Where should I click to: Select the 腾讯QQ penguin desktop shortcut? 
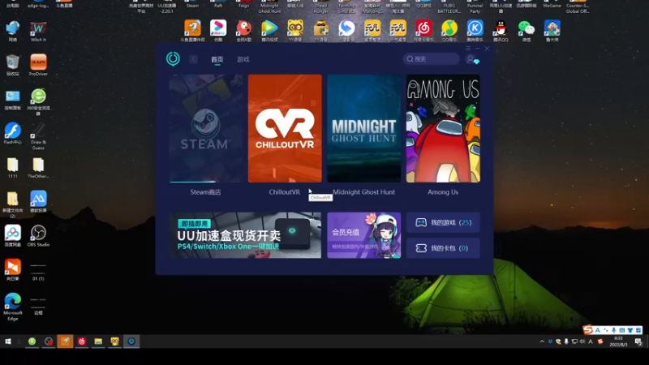tap(501, 31)
